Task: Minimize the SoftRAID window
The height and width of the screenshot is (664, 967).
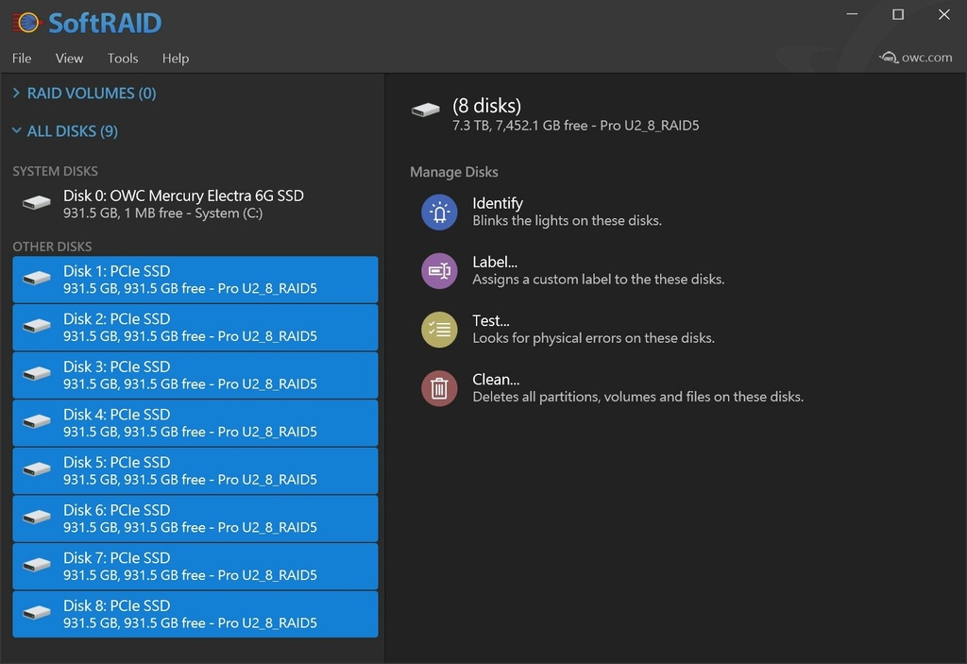Action: tap(853, 14)
